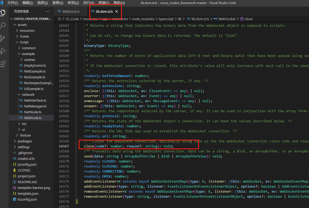This screenshot has height=208, width=309.
Task: Select the lib.dom.d.ts tab
Action: point(104,11)
